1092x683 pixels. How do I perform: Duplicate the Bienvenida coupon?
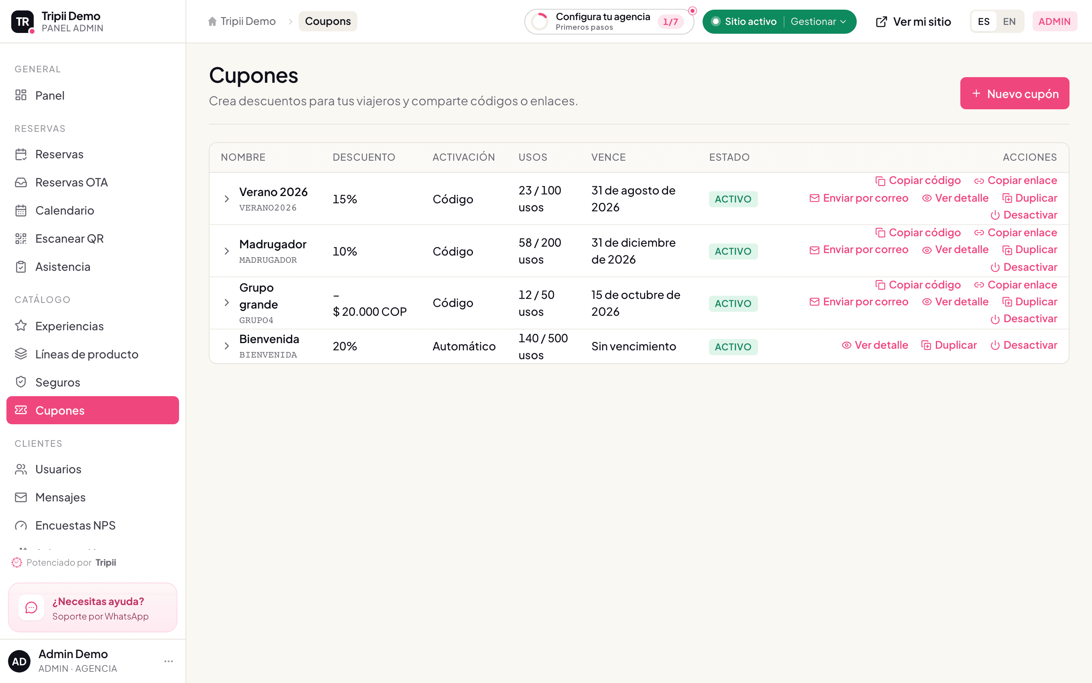coord(949,345)
